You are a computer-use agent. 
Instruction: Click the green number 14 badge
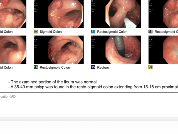tap(36, 67)
